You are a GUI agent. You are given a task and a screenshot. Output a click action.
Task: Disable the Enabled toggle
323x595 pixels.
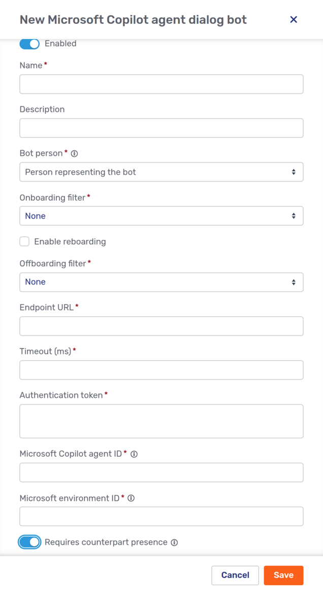click(29, 44)
